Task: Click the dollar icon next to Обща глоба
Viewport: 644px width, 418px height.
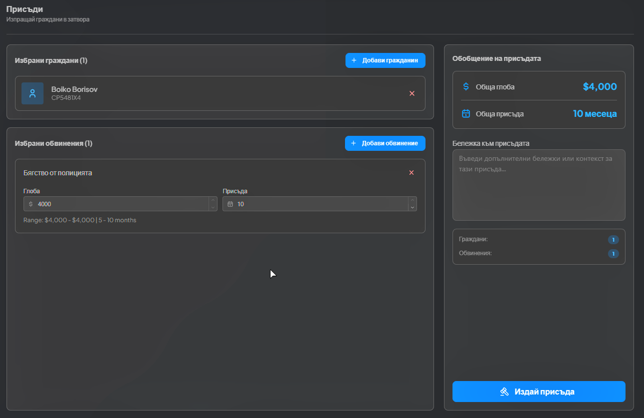Action: 466,86
